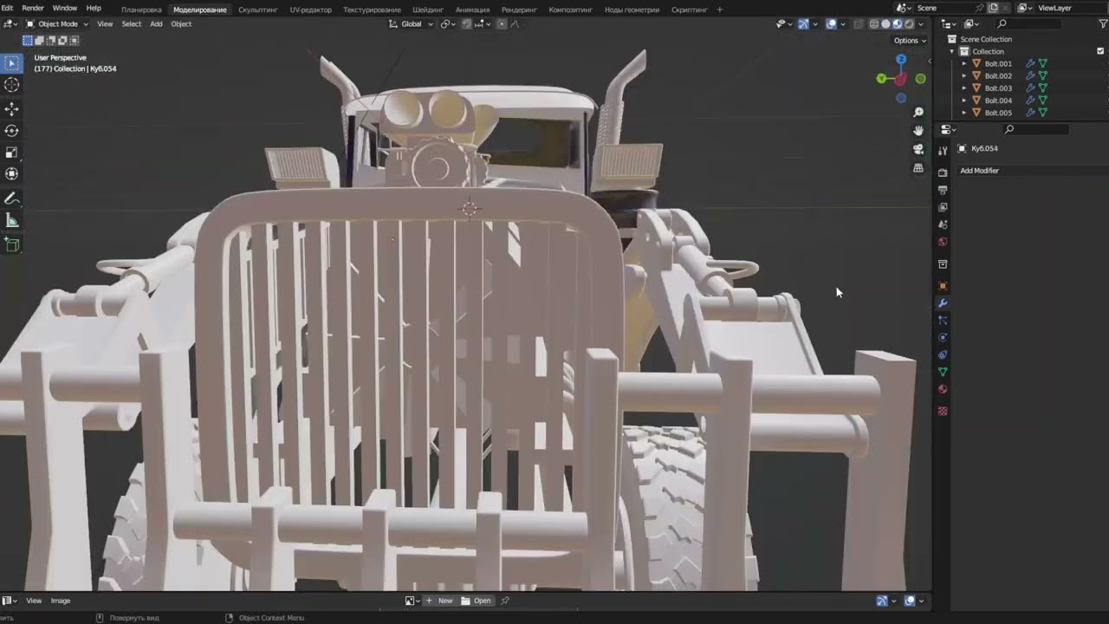This screenshot has width=1109, height=624.
Task: Toggle the camera view icon
Action: 918,149
